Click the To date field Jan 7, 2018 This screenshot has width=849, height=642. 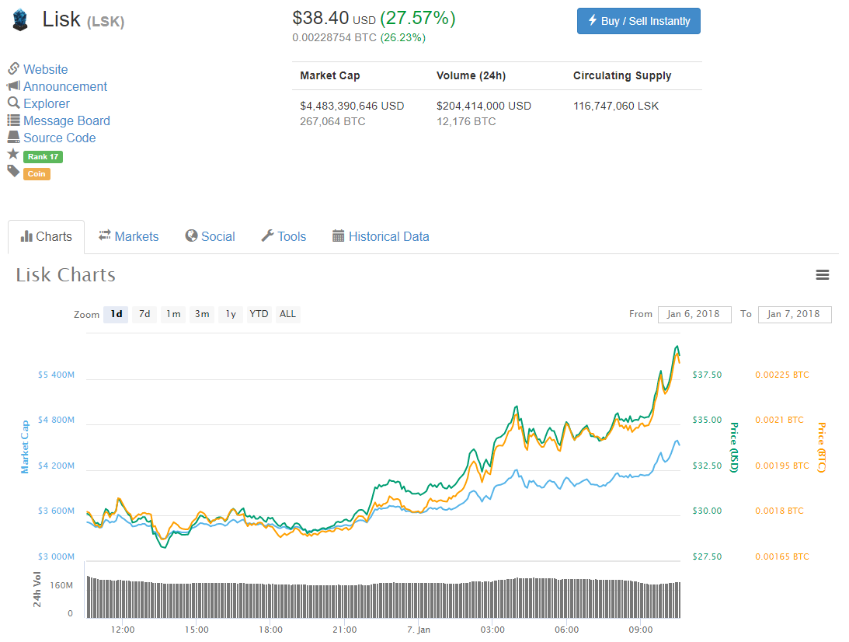pos(795,314)
